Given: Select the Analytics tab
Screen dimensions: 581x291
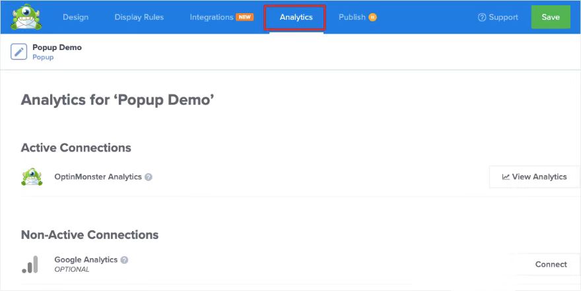Looking at the screenshot, I should [296, 17].
